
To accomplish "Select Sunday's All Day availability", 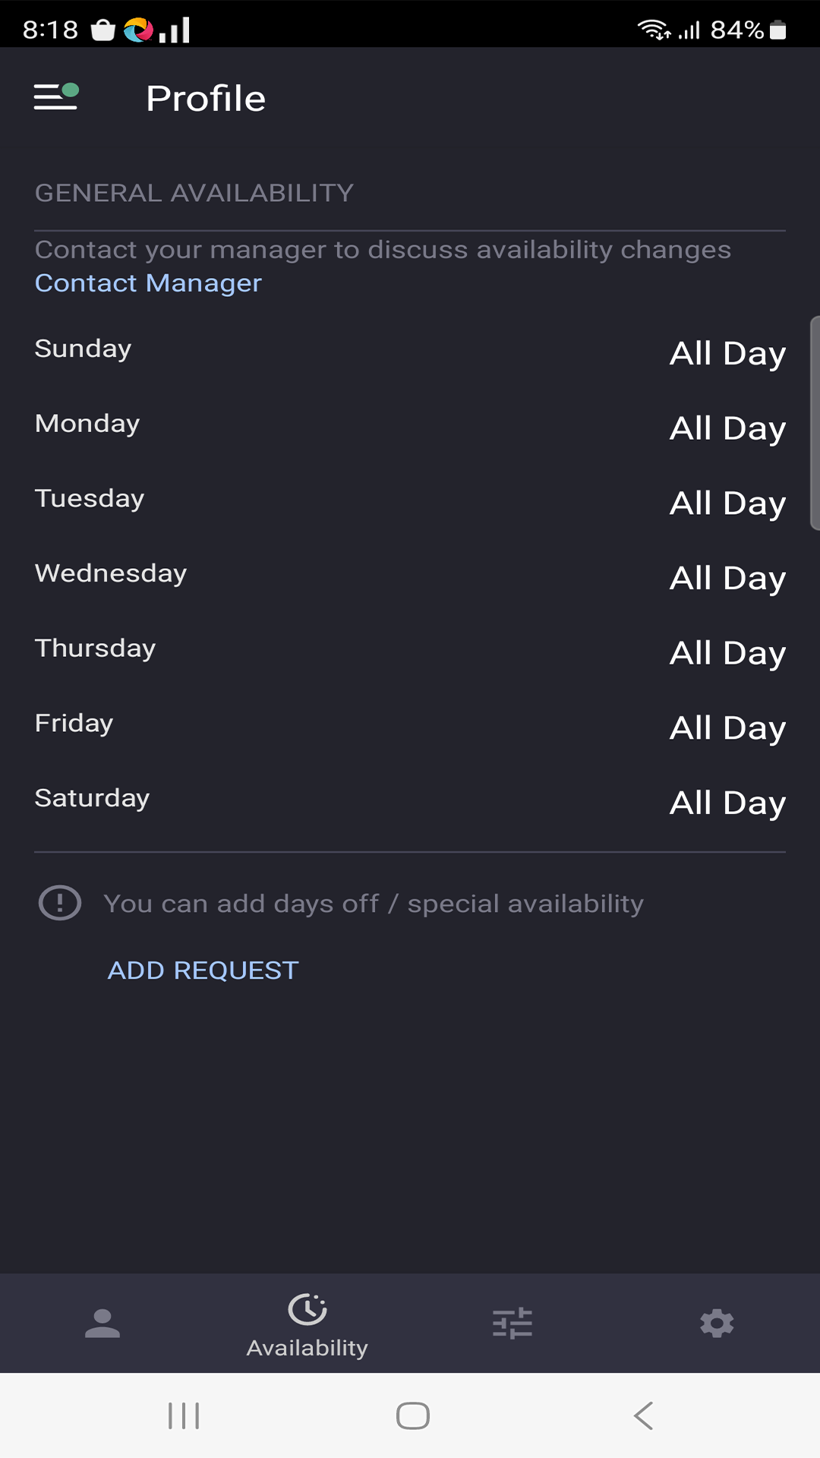I will (727, 354).
